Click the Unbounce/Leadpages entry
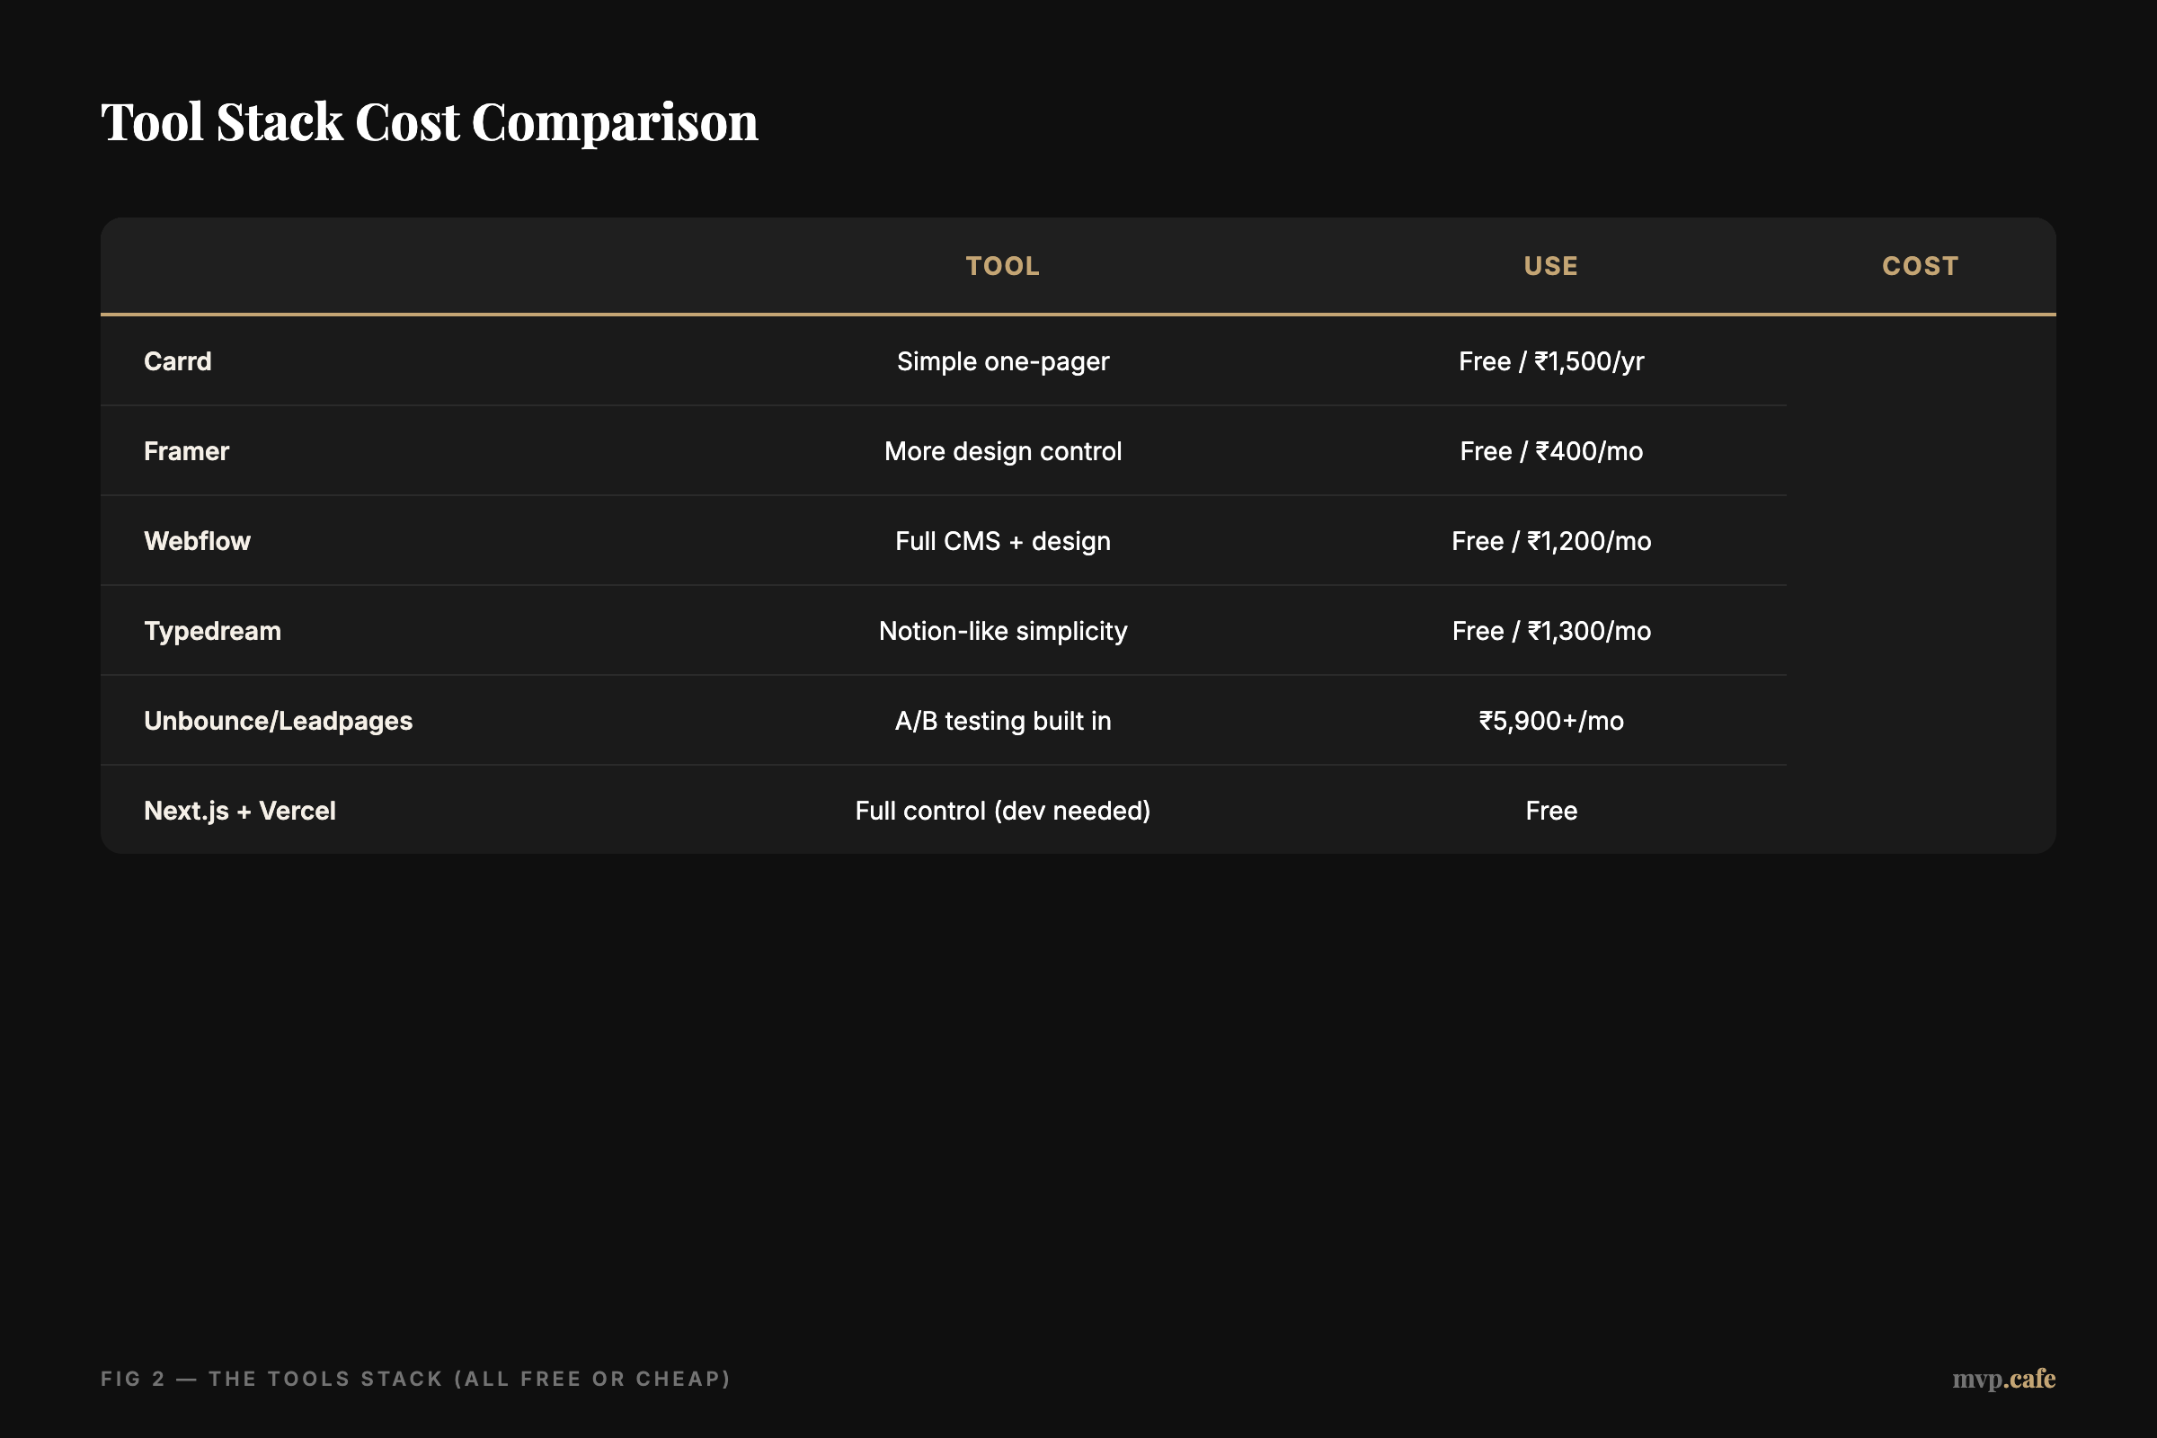Viewport: 2157px width, 1438px height. tap(278, 721)
